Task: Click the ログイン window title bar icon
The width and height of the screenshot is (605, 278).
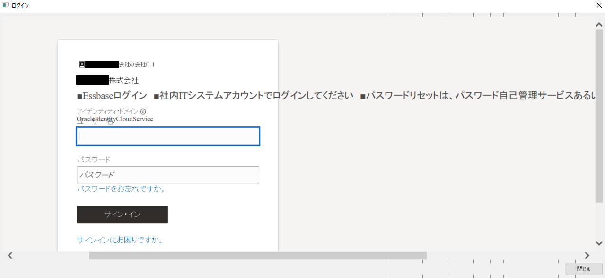Action: 5,5
